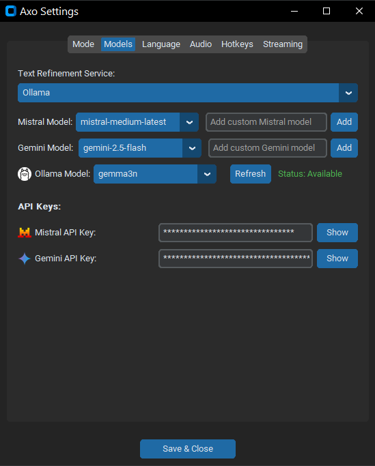Click the Ollama llama icon
This screenshot has width=375, height=466.
tap(25, 174)
